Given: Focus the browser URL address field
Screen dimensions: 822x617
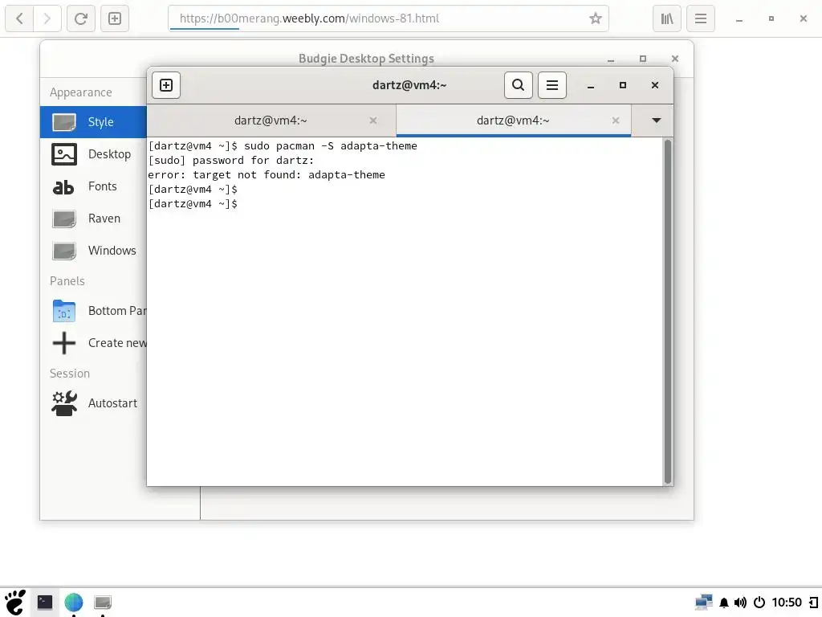Looking at the screenshot, I should [388, 18].
